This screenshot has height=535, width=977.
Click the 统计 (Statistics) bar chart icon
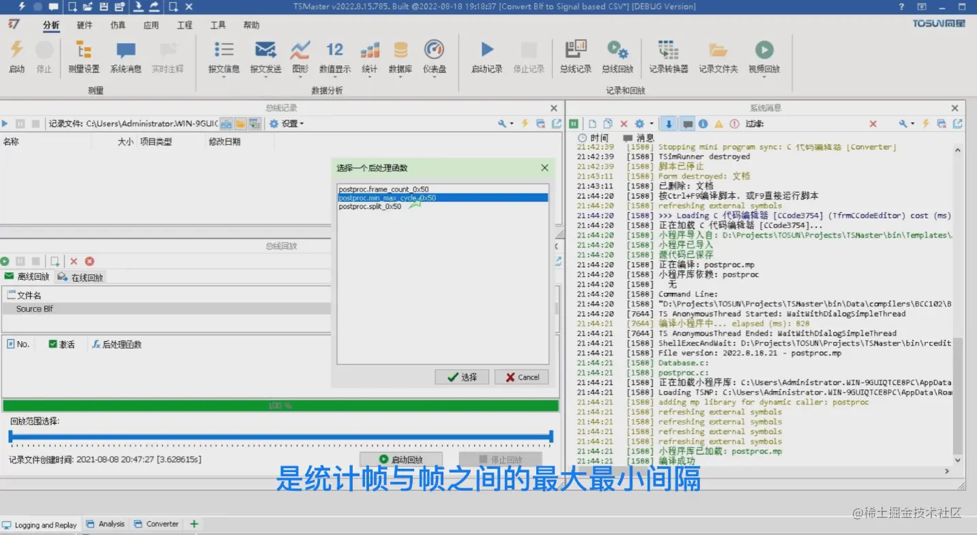coord(370,50)
